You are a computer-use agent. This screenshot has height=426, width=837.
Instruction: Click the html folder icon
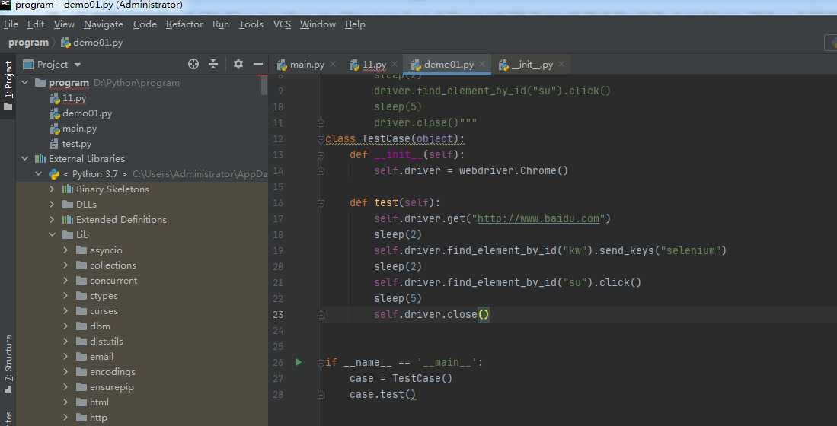81,402
